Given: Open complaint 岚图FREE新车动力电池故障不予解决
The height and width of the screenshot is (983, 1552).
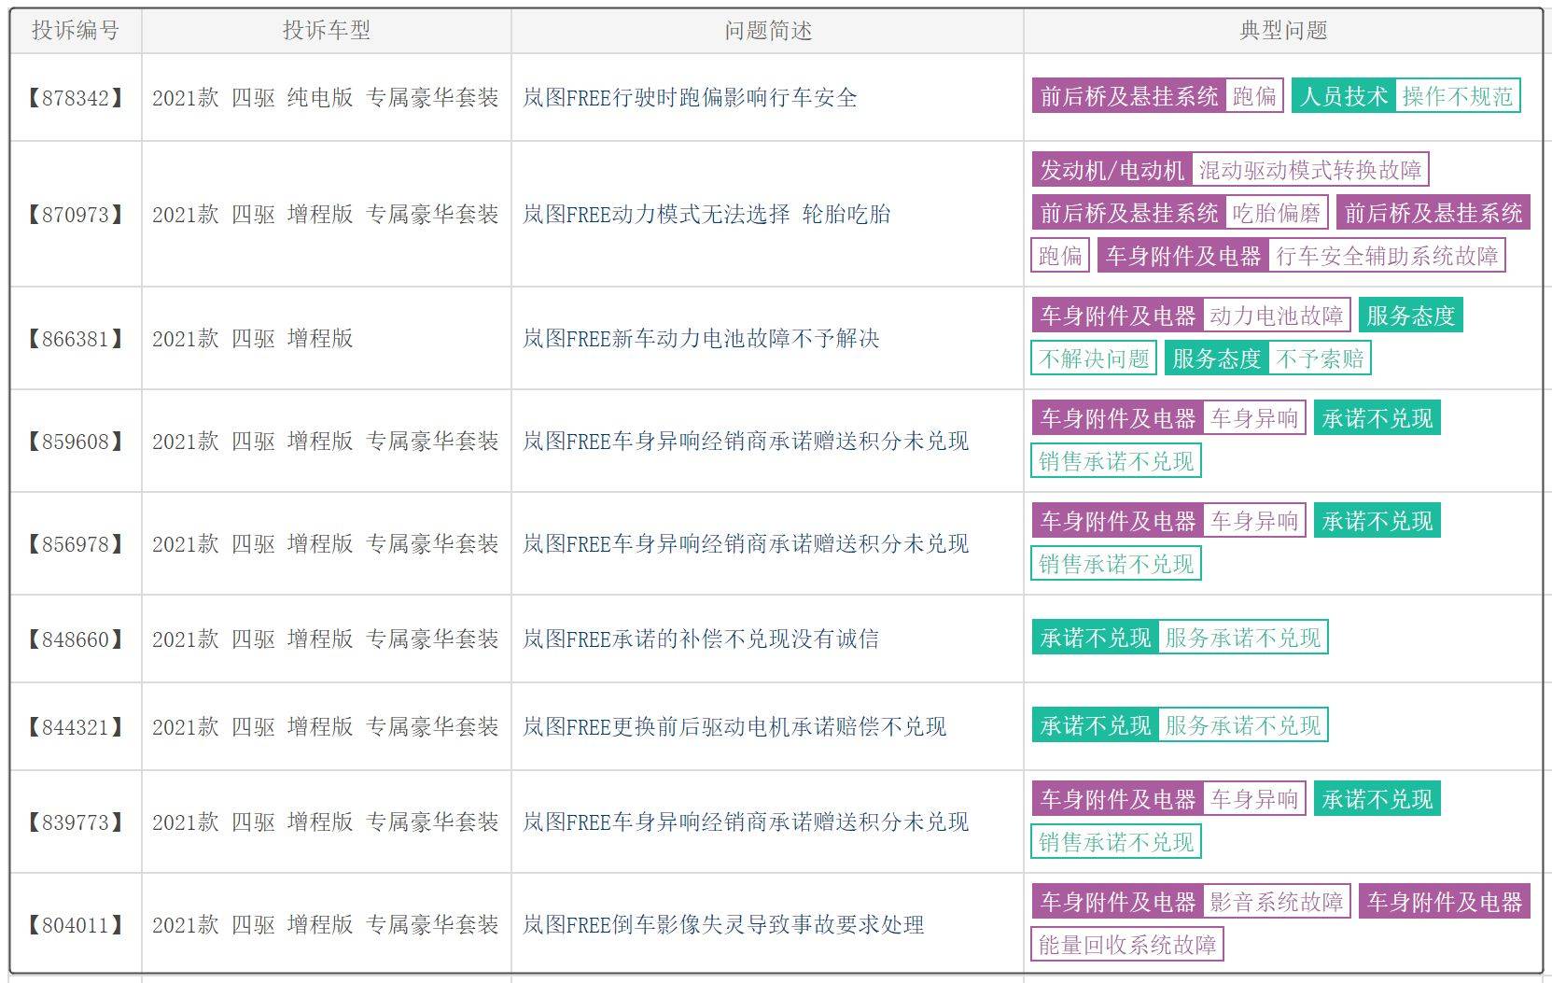Looking at the screenshot, I should pyautogui.click(x=701, y=338).
